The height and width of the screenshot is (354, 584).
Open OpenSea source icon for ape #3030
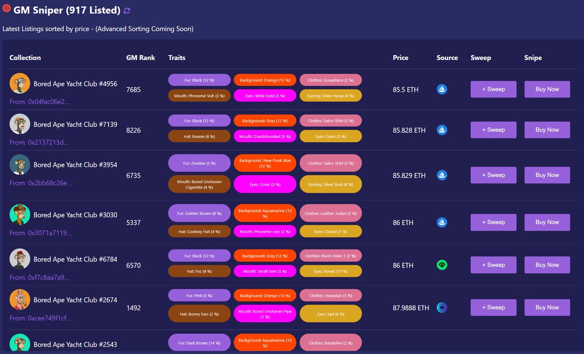click(442, 222)
